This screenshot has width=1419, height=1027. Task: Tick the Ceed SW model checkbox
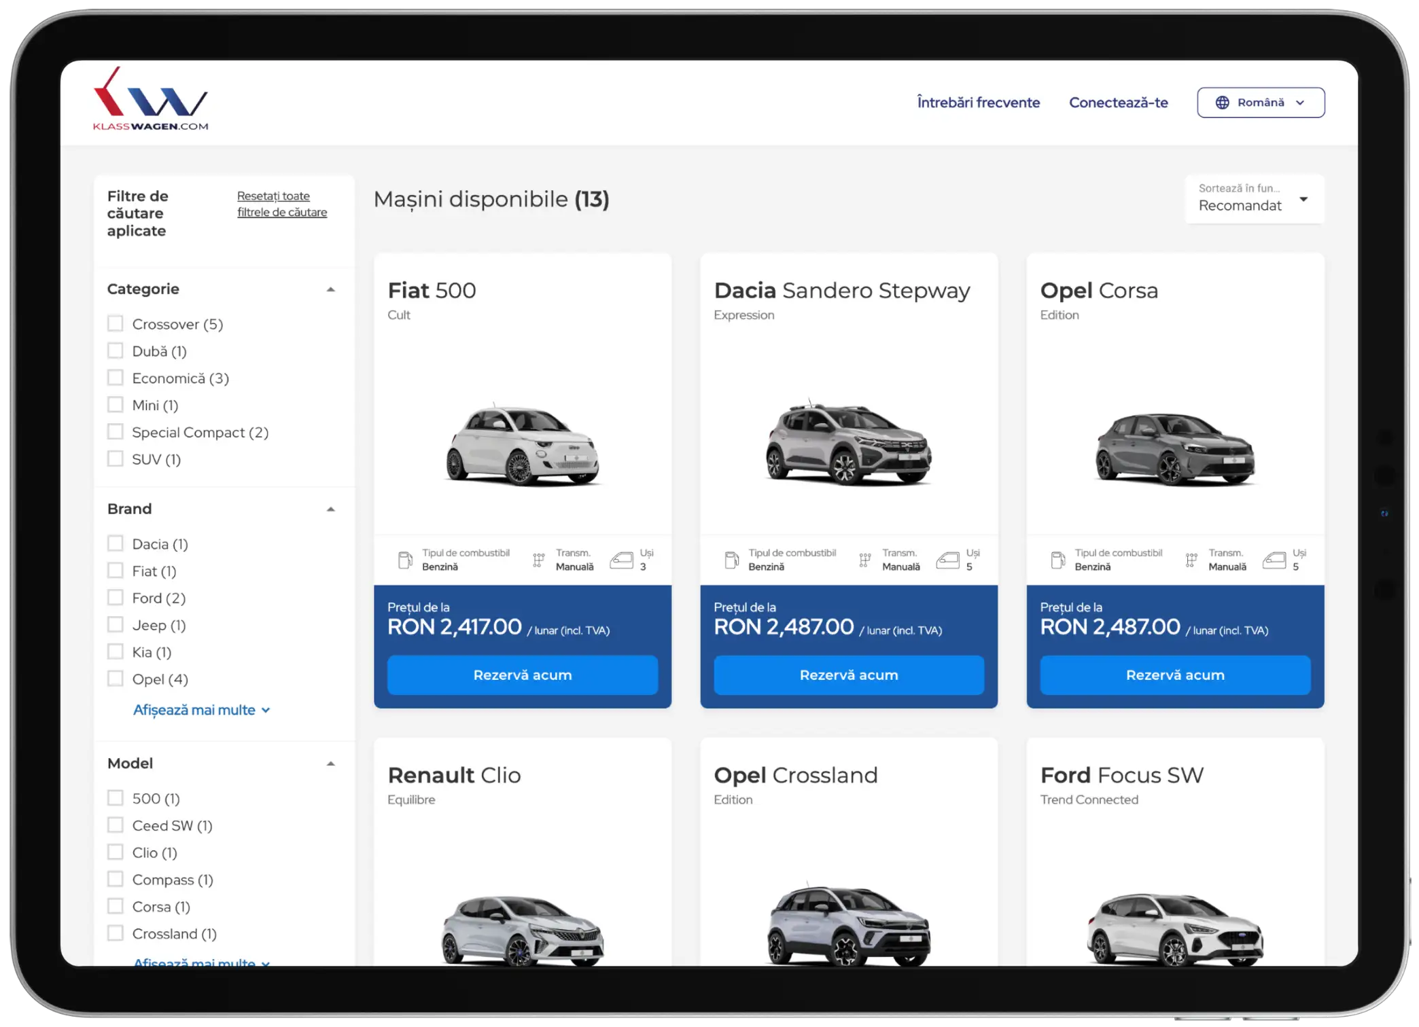point(116,825)
